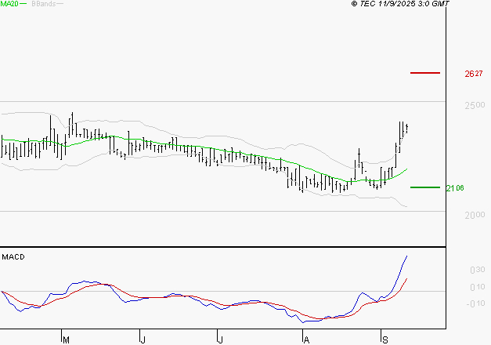Click the BBands legend label
This screenshot has width=491, height=345.
pos(44,3)
